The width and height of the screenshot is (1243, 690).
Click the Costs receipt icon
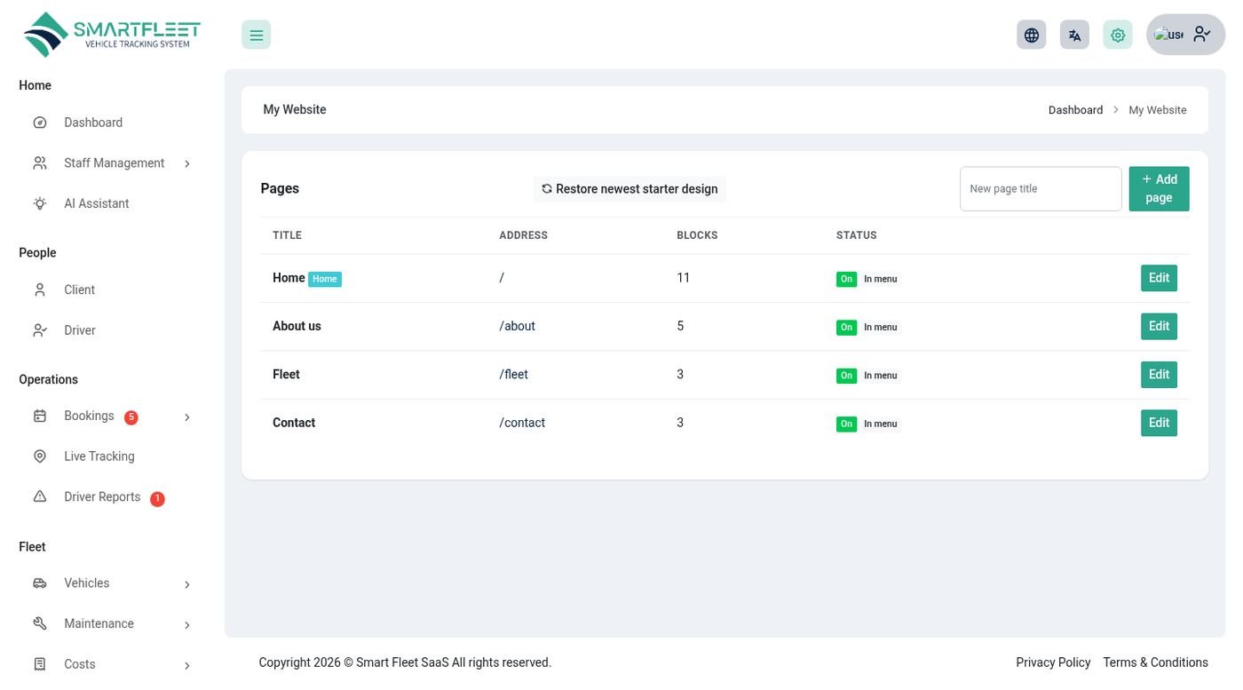tap(40, 664)
